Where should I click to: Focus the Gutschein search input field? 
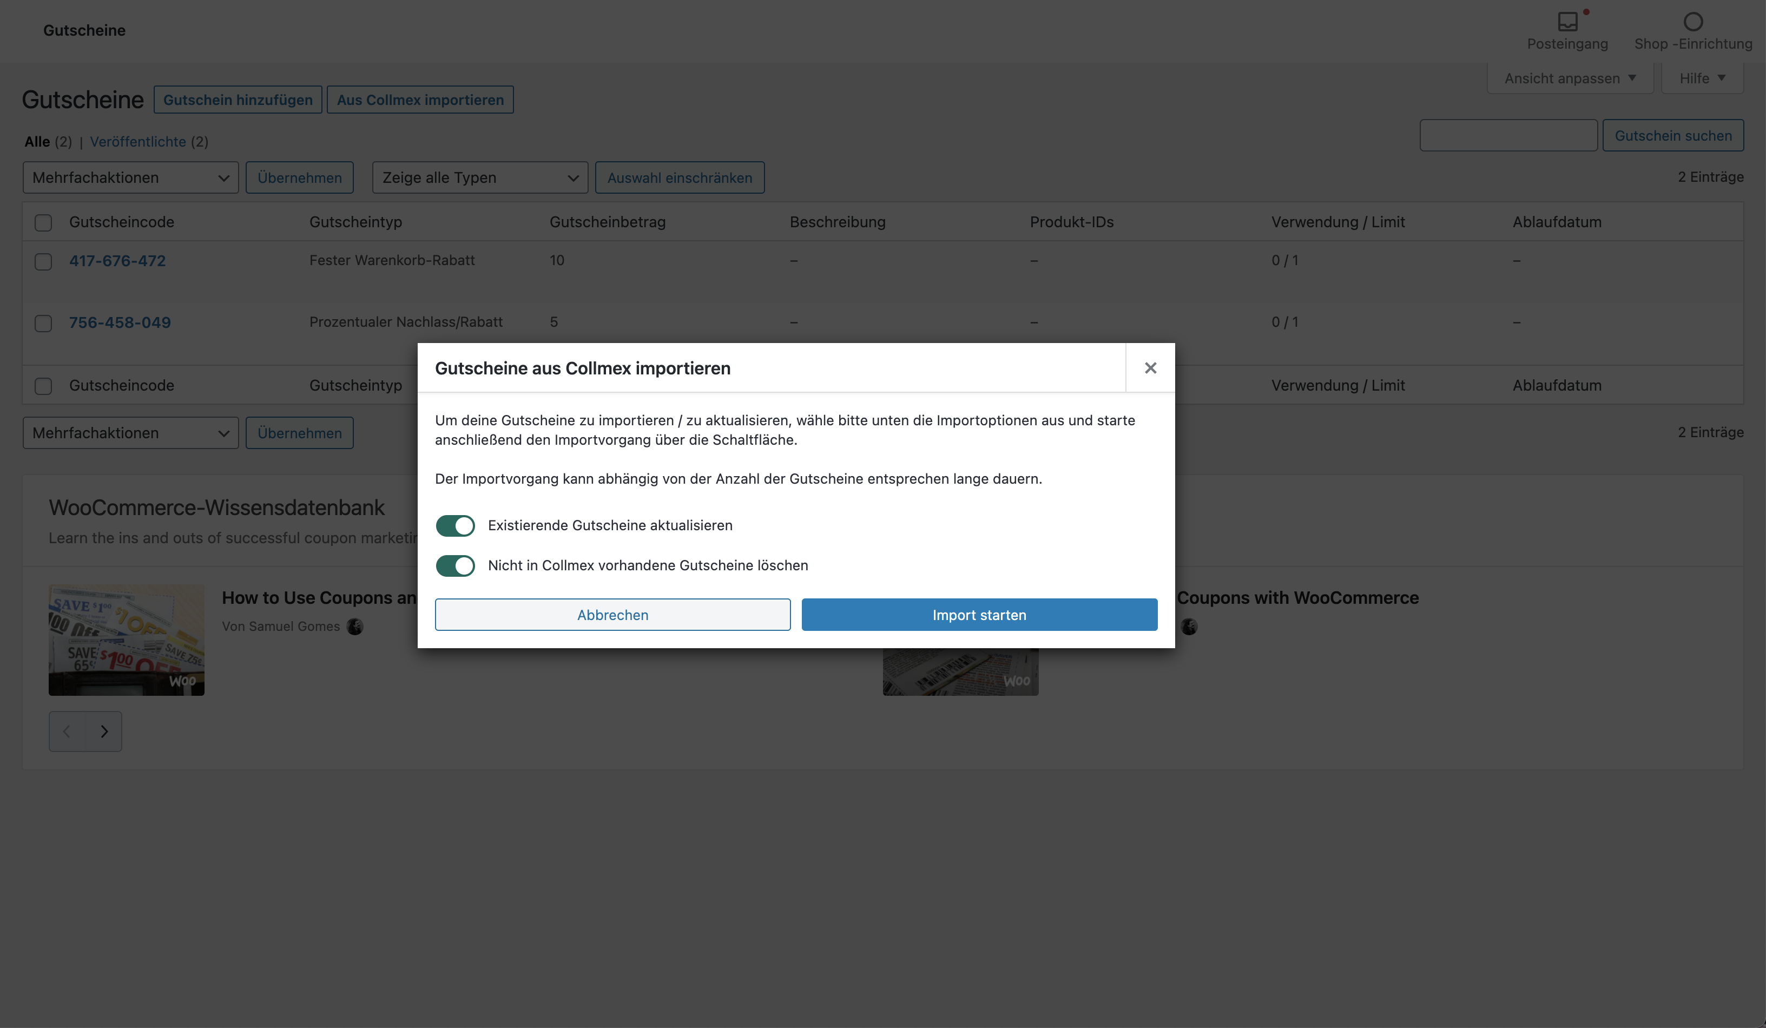coord(1508,135)
